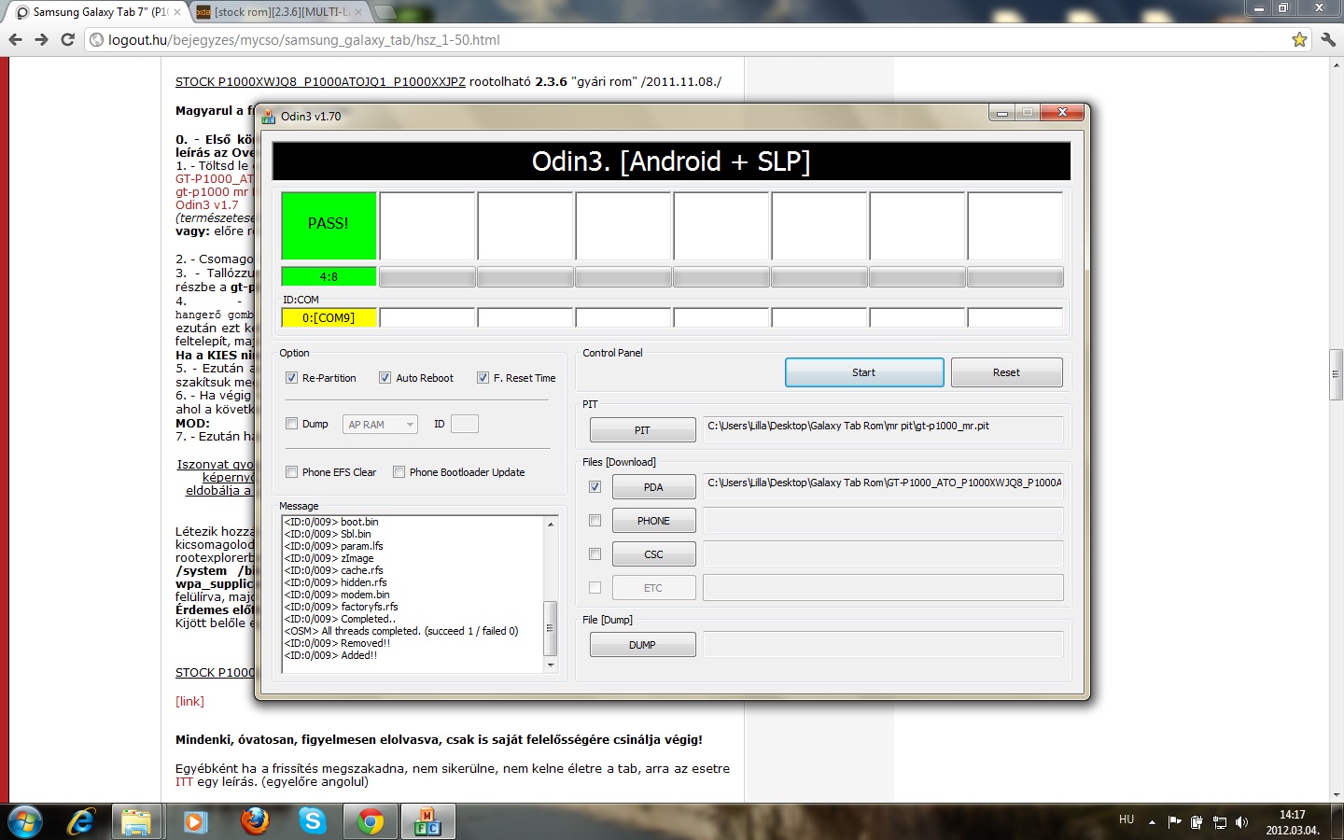1344x840 pixels.
Task: Click the Reset button in Odin
Action: coord(1006,372)
